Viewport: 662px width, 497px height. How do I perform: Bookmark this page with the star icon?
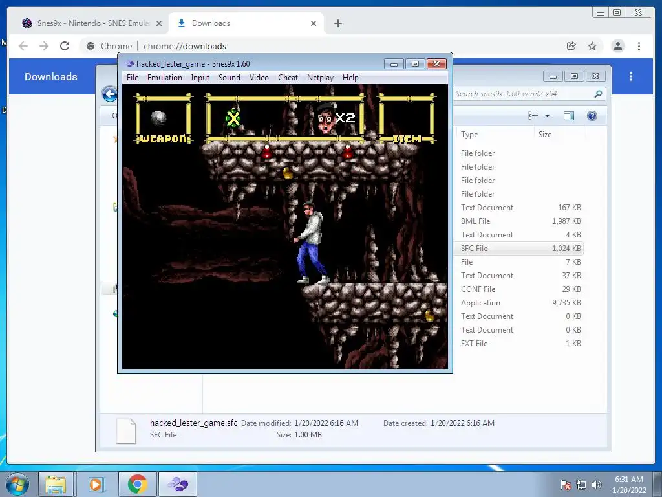pyautogui.click(x=592, y=46)
